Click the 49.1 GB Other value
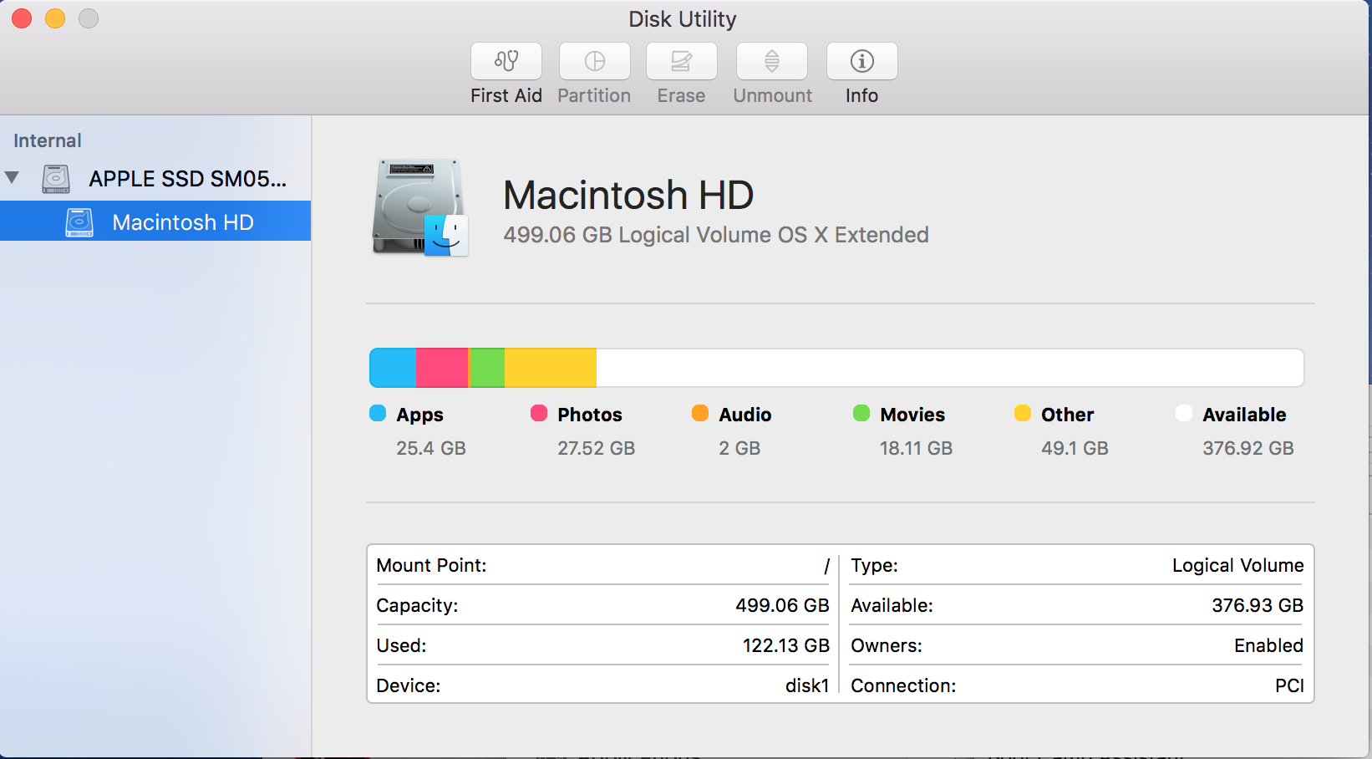Image resolution: width=1372 pixels, height=759 pixels. coord(1075,448)
